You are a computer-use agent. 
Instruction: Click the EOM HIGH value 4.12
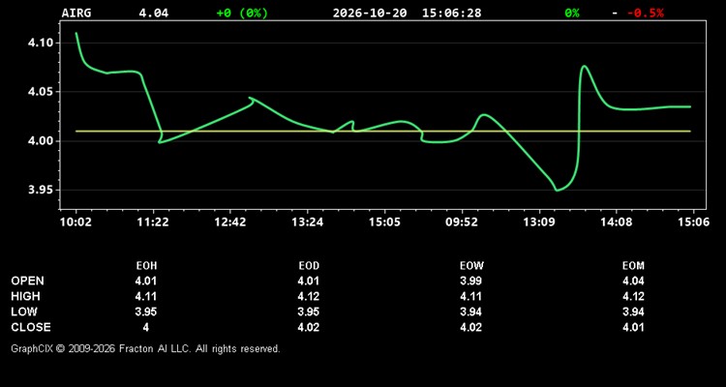pos(633,296)
